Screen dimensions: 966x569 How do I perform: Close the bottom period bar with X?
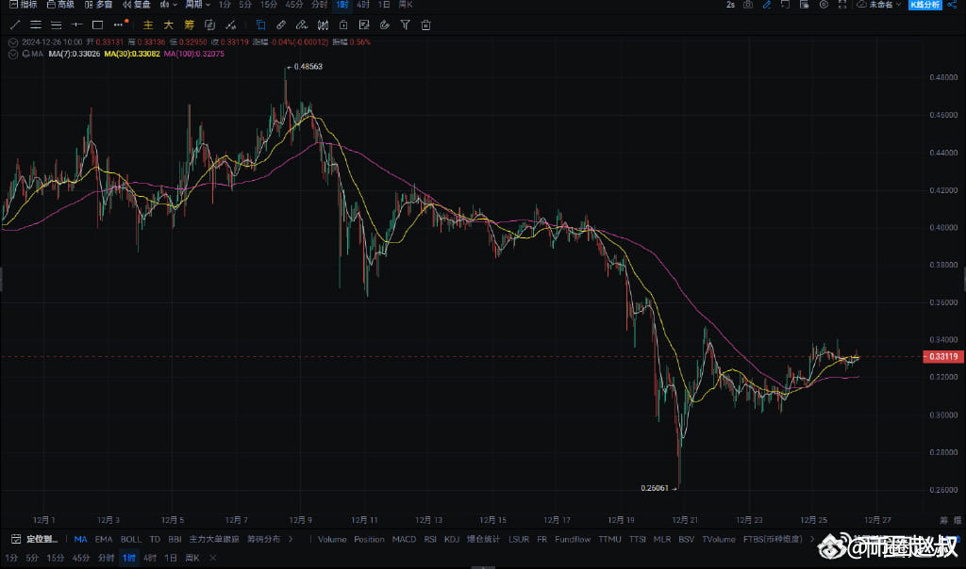coord(212,558)
